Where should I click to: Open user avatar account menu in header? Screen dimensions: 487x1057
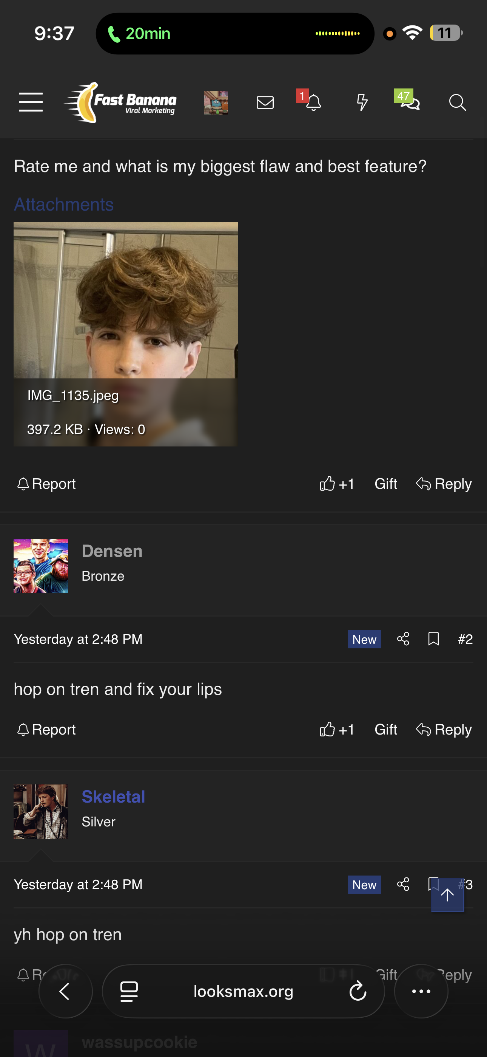point(216,102)
